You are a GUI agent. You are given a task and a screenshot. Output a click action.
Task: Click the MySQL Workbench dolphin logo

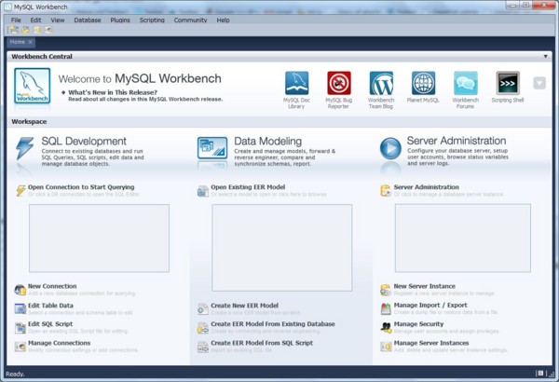(x=32, y=86)
